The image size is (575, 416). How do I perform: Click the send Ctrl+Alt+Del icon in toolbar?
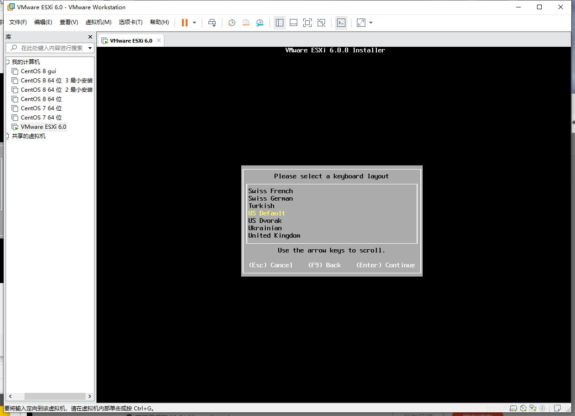[x=212, y=22]
